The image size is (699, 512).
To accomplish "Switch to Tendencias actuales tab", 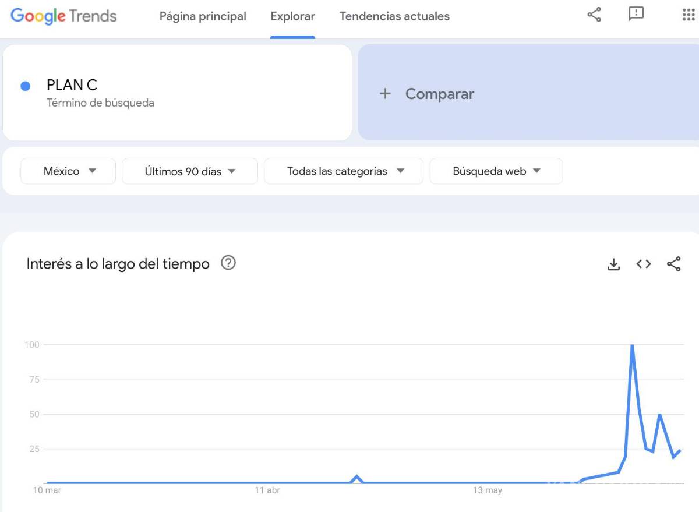I will coord(394,16).
